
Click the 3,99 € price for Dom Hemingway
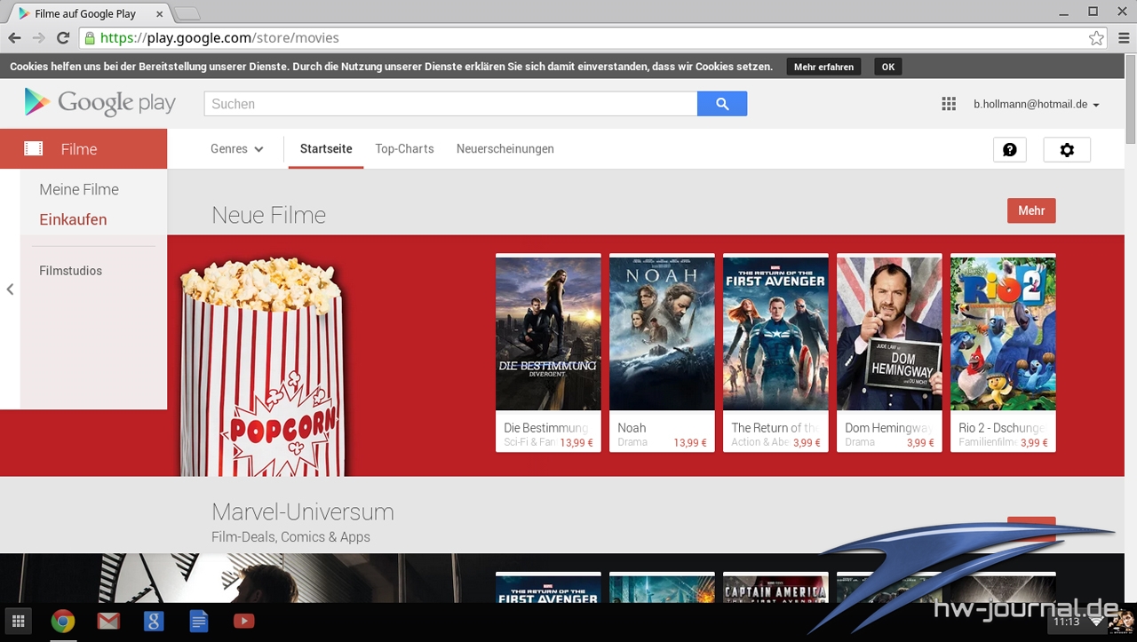click(x=920, y=442)
